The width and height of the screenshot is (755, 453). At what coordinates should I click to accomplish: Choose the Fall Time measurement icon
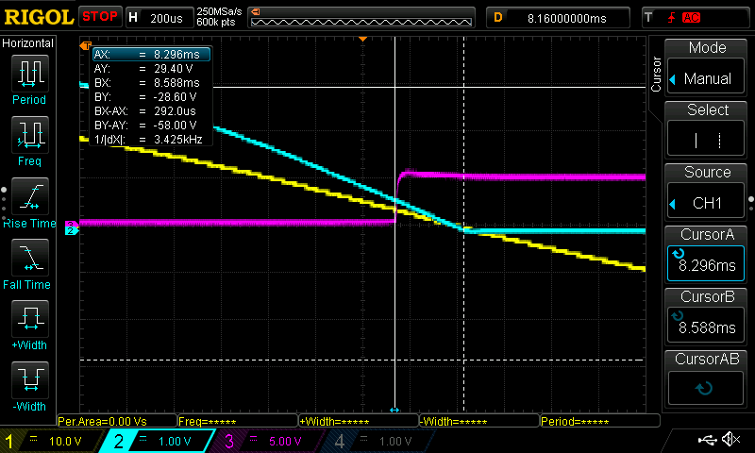click(29, 258)
